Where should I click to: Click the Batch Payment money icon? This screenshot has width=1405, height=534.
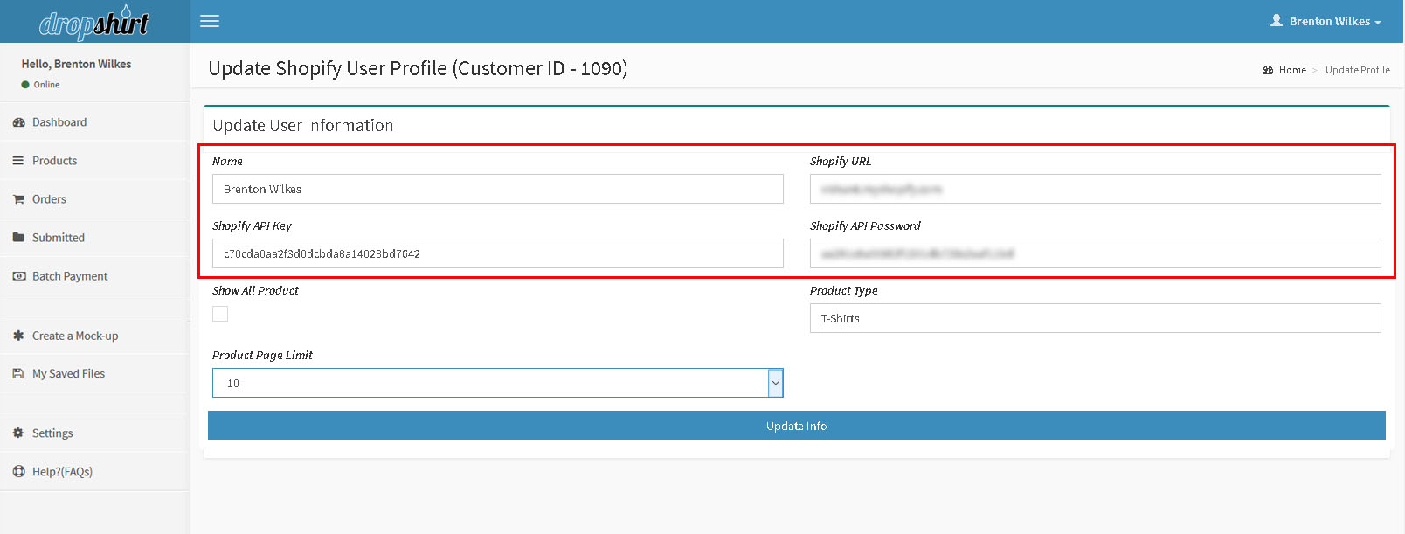18,276
